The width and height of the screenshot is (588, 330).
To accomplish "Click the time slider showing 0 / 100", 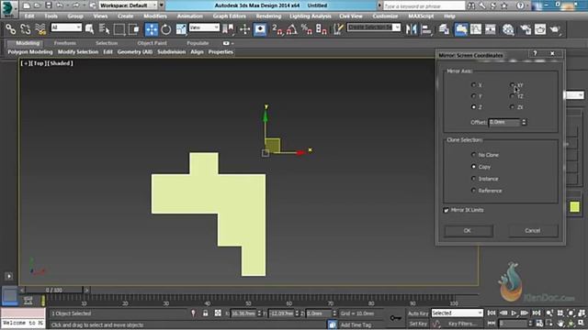I will pos(54,290).
